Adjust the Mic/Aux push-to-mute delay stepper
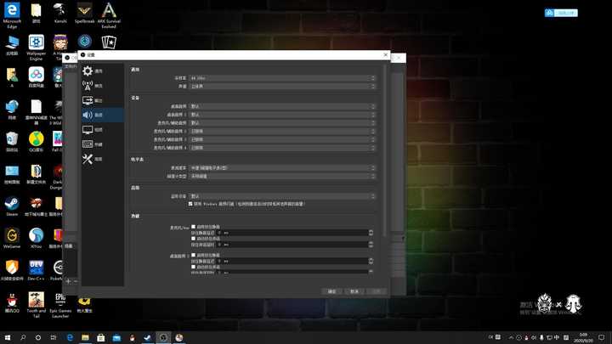This screenshot has width=612, height=344. [371, 233]
